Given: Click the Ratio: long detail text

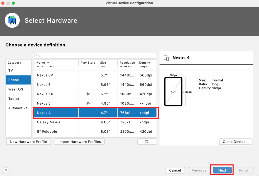Looking at the screenshot, I should [x=208, y=84].
